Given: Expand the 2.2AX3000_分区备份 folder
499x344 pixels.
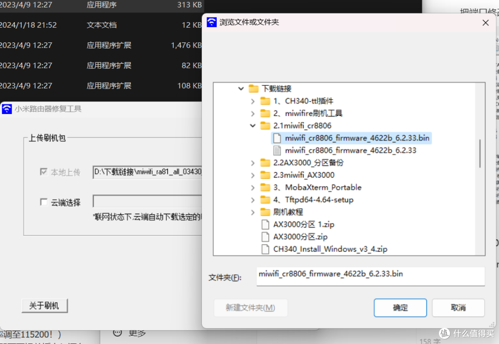Looking at the screenshot, I should pyautogui.click(x=253, y=163).
